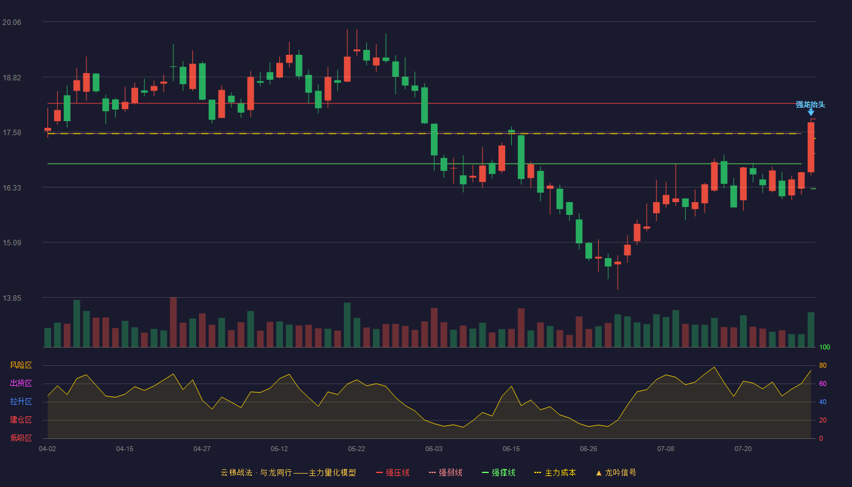Viewport: 852px width, 487px height.
Task: Click the rightmost green volume bar
Action: (x=811, y=329)
